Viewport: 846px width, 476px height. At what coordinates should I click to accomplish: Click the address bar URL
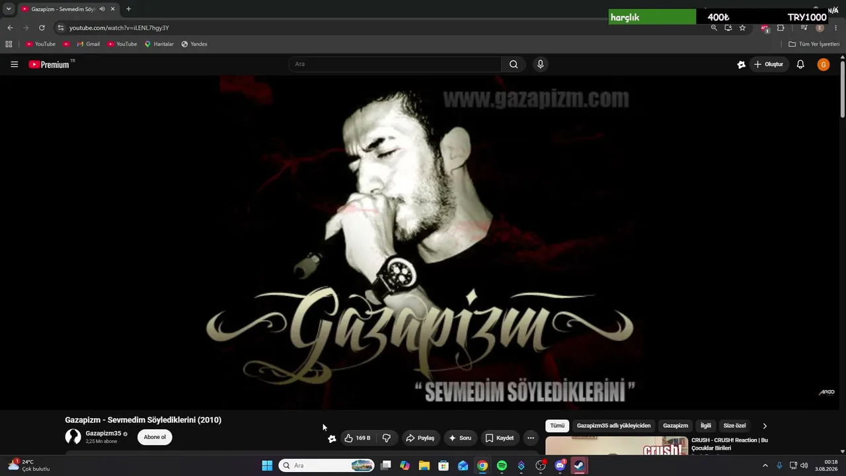(x=119, y=28)
